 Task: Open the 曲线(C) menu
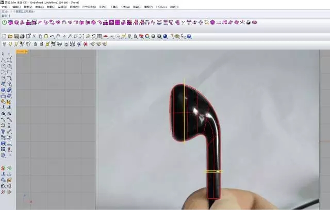click(x=39, y=7)
